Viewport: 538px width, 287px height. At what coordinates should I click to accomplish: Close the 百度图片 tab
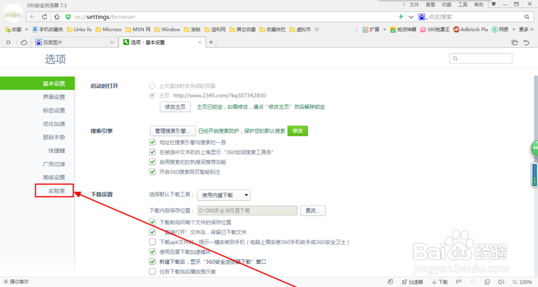[111, 42]
